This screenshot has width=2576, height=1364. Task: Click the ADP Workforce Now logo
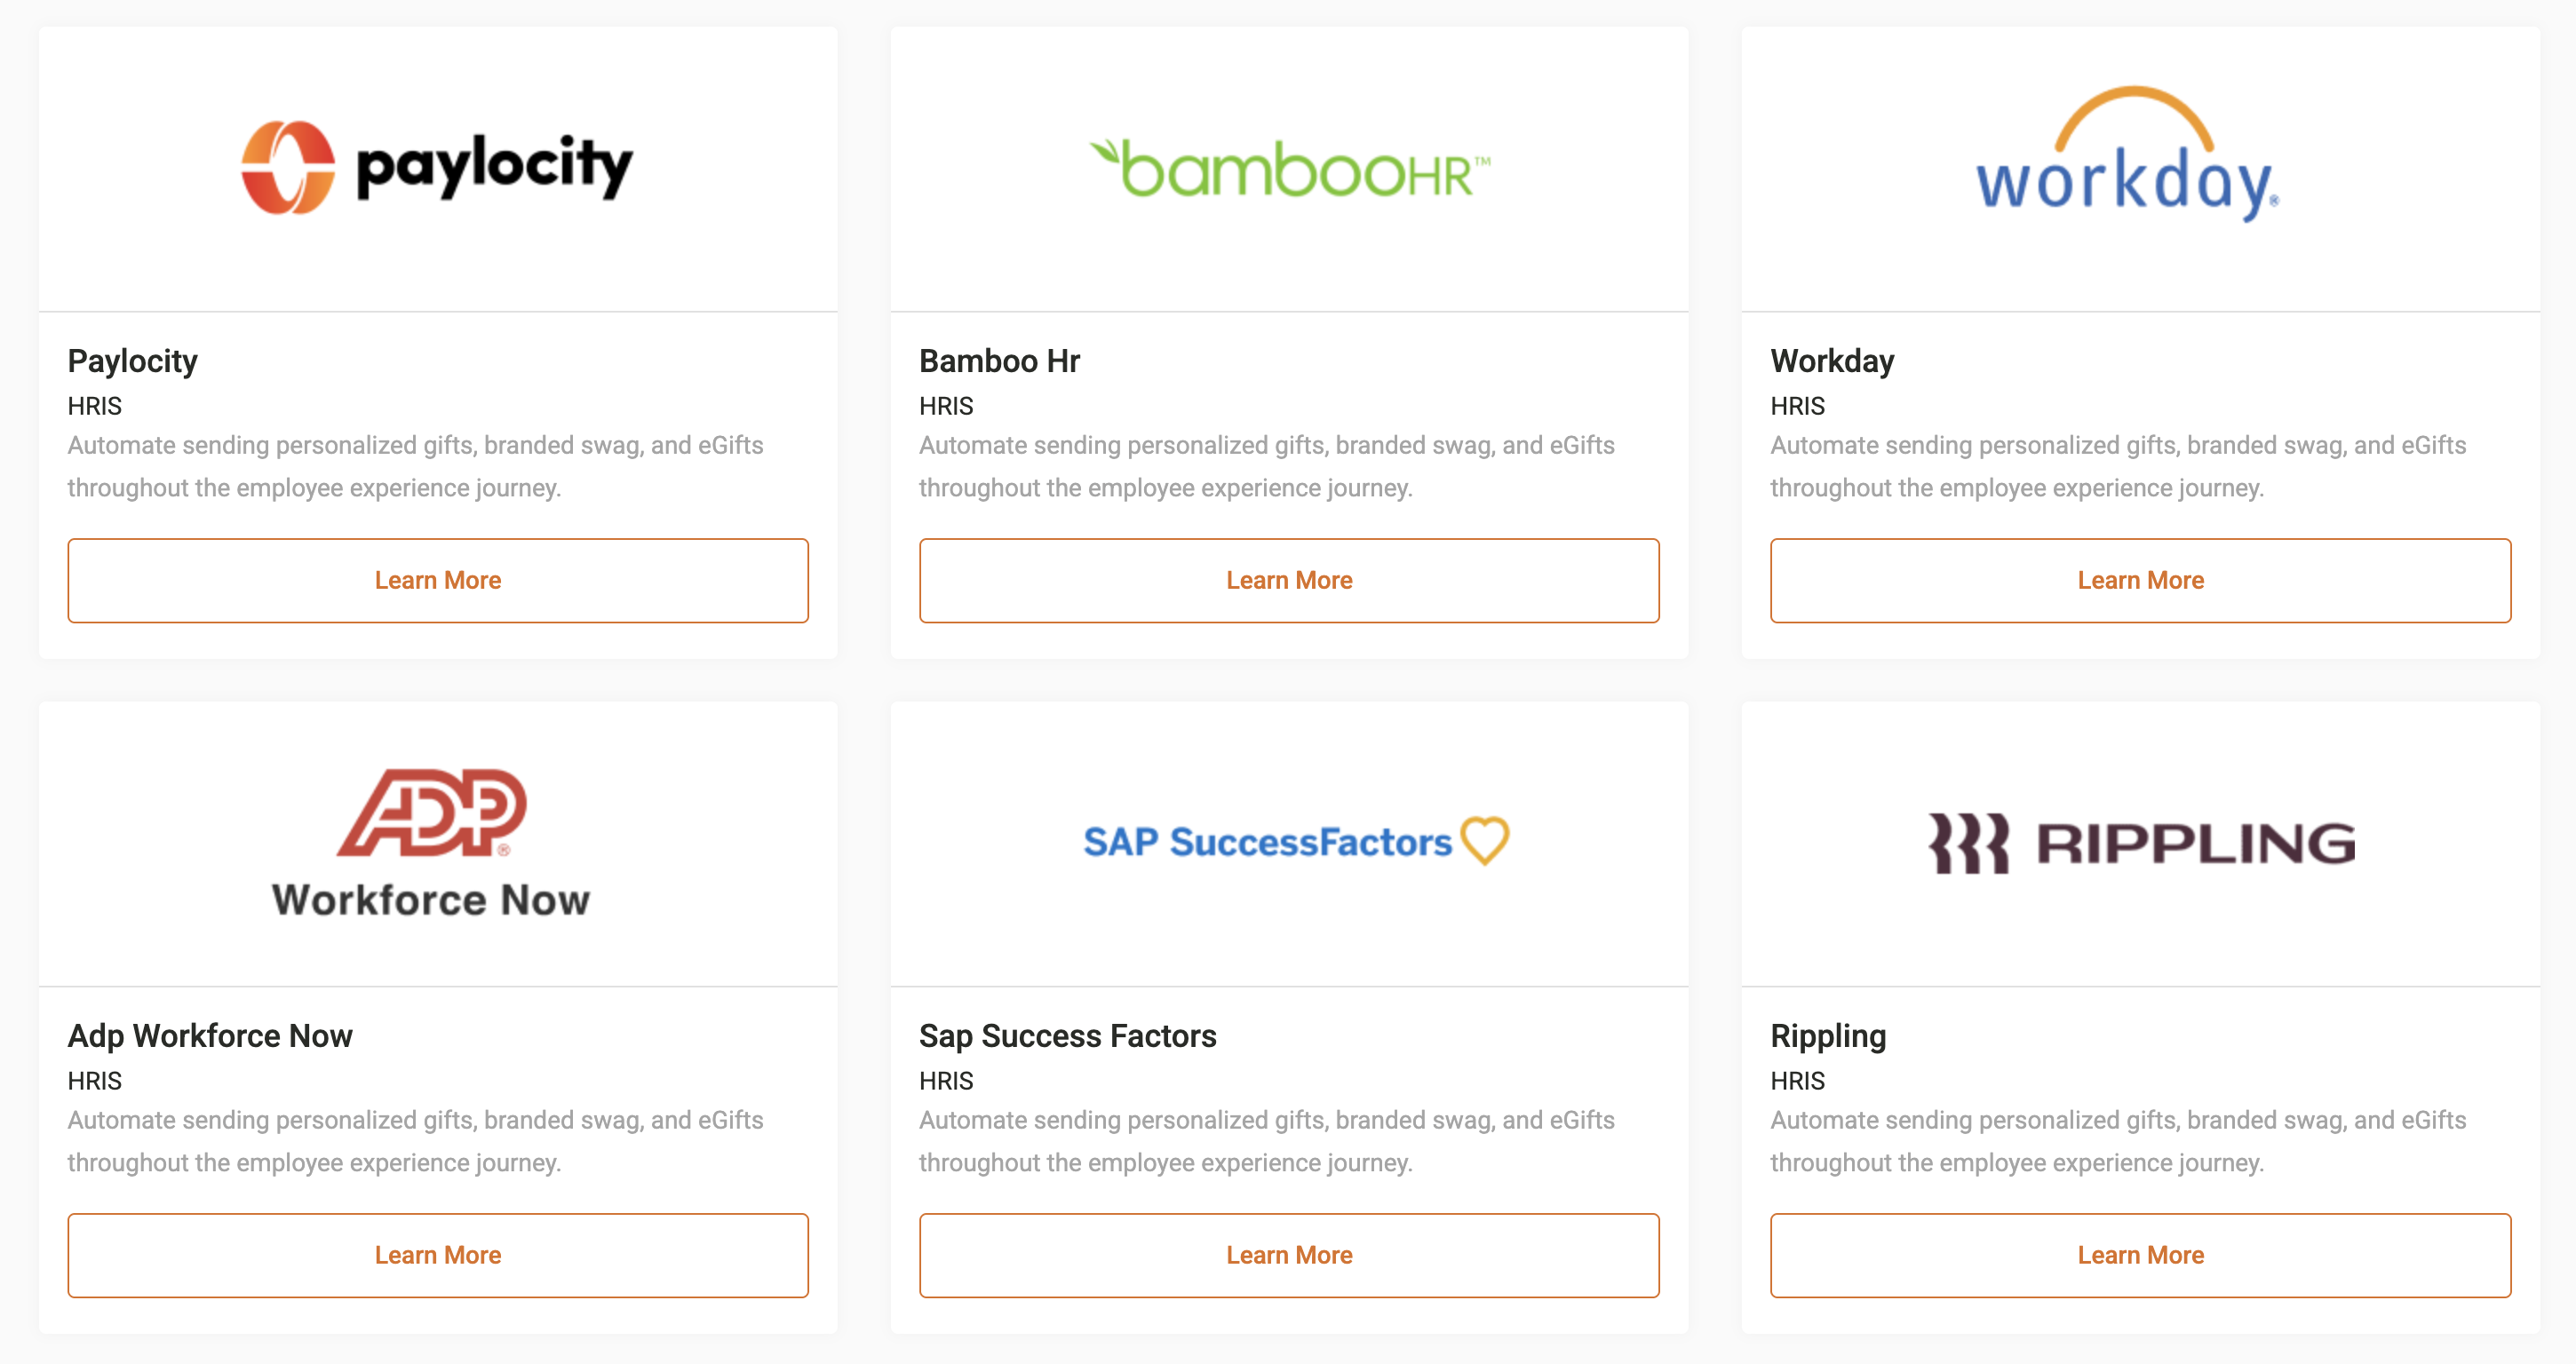click(431, 843)
